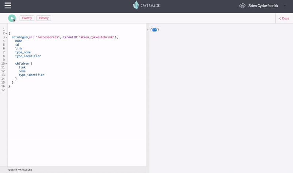Click the link field on line 6
Screen dimensions: 293x173
tap(19, 48)
